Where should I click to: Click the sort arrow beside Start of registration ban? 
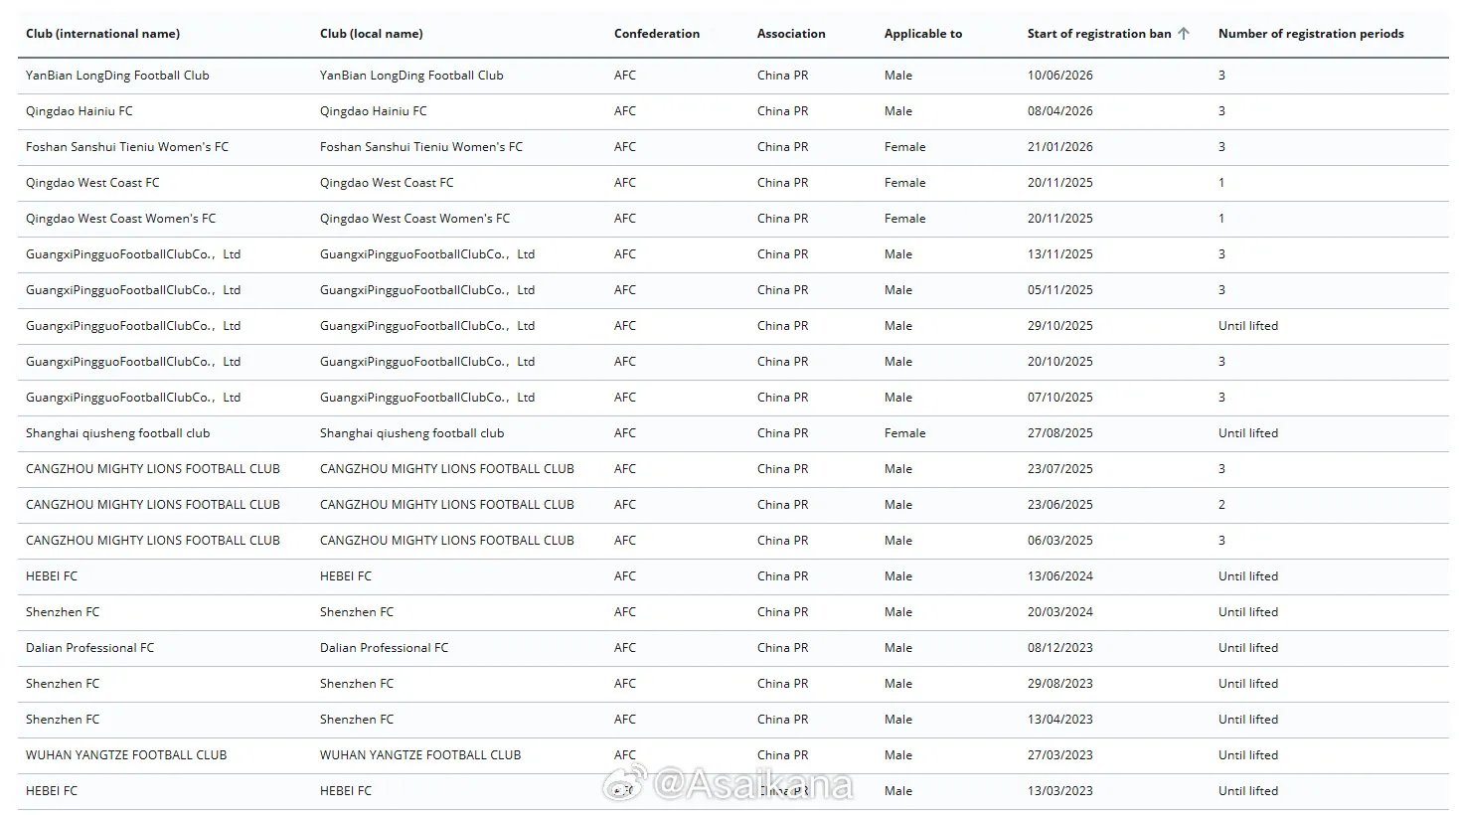(1183, 34)
